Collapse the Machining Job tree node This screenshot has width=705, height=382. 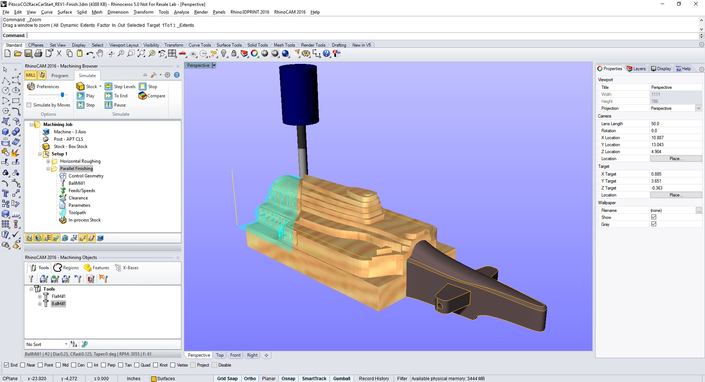click(31, 125)
